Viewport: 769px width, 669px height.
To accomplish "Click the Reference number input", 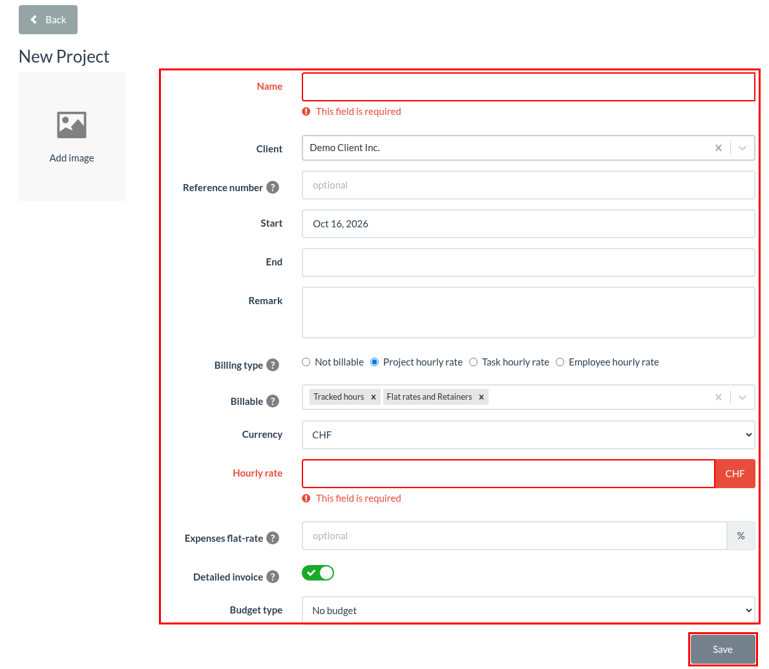I will (x=528, y=185).
